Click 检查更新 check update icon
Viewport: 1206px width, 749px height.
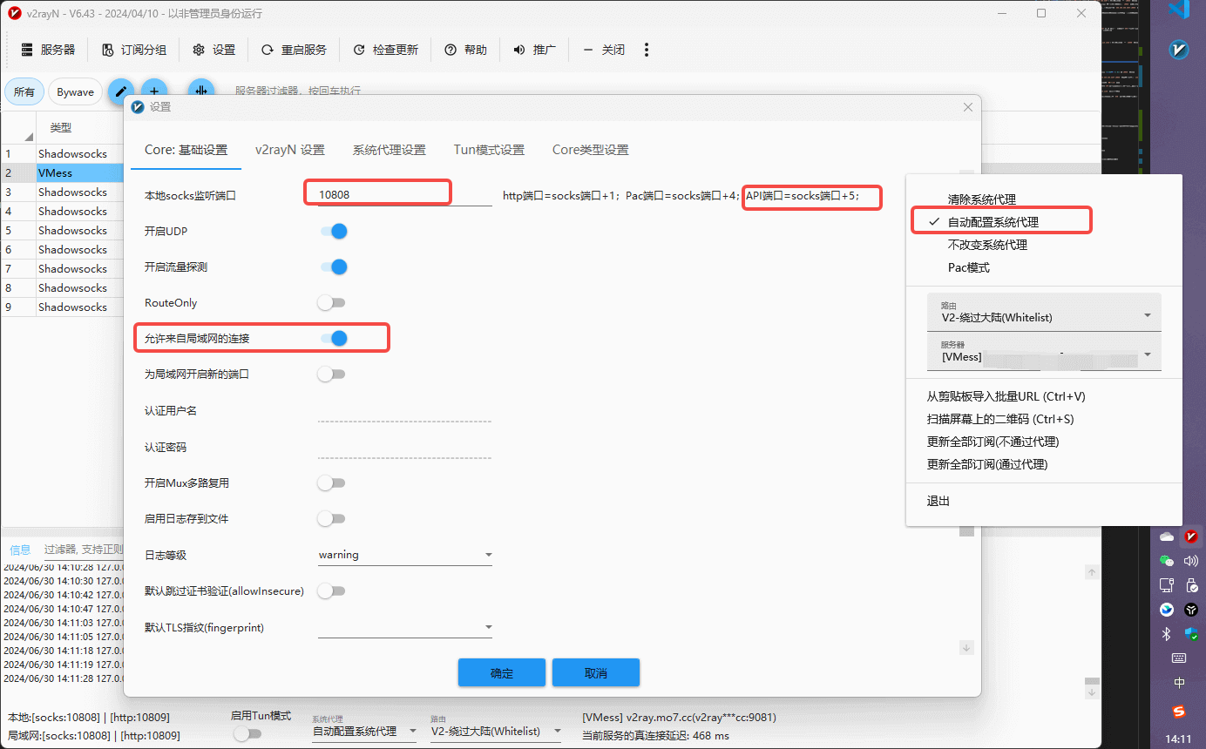[359, 50]
